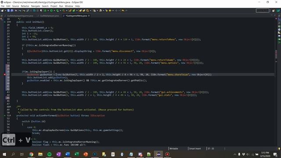
Task: Click the taskbar clock showing 5:13 PM
Action: (265, 154)
